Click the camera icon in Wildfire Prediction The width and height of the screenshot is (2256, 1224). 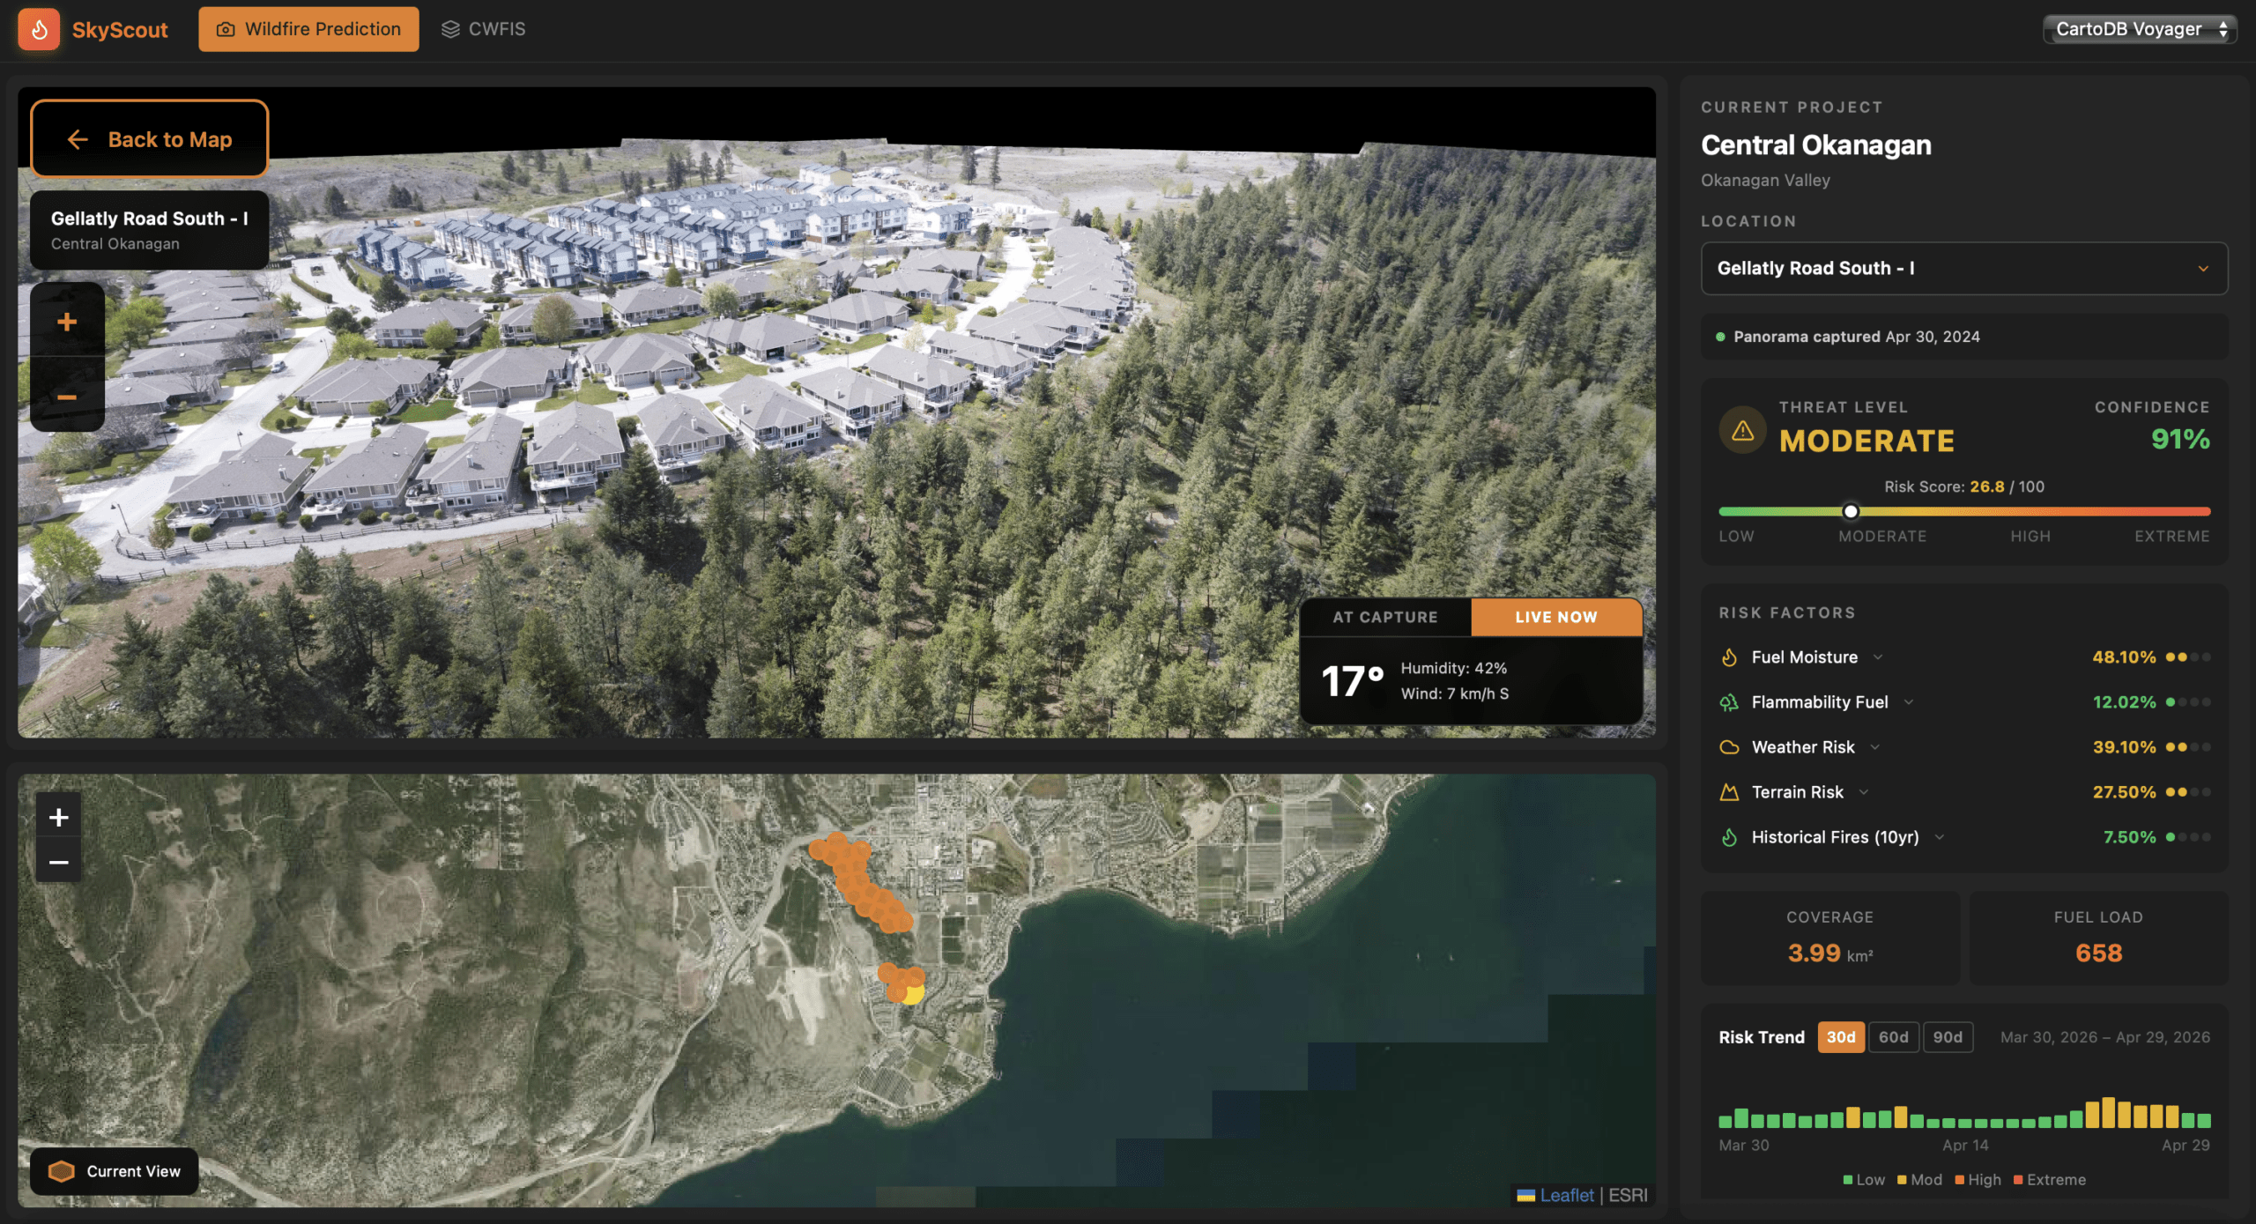[226, 29]
